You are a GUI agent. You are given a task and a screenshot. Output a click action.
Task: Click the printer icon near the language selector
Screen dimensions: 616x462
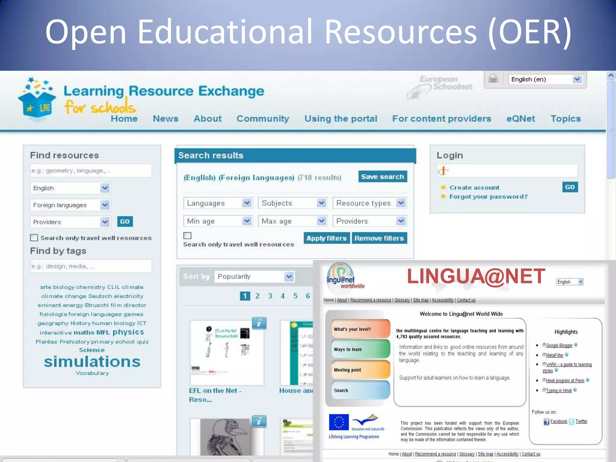pos(493,79)
